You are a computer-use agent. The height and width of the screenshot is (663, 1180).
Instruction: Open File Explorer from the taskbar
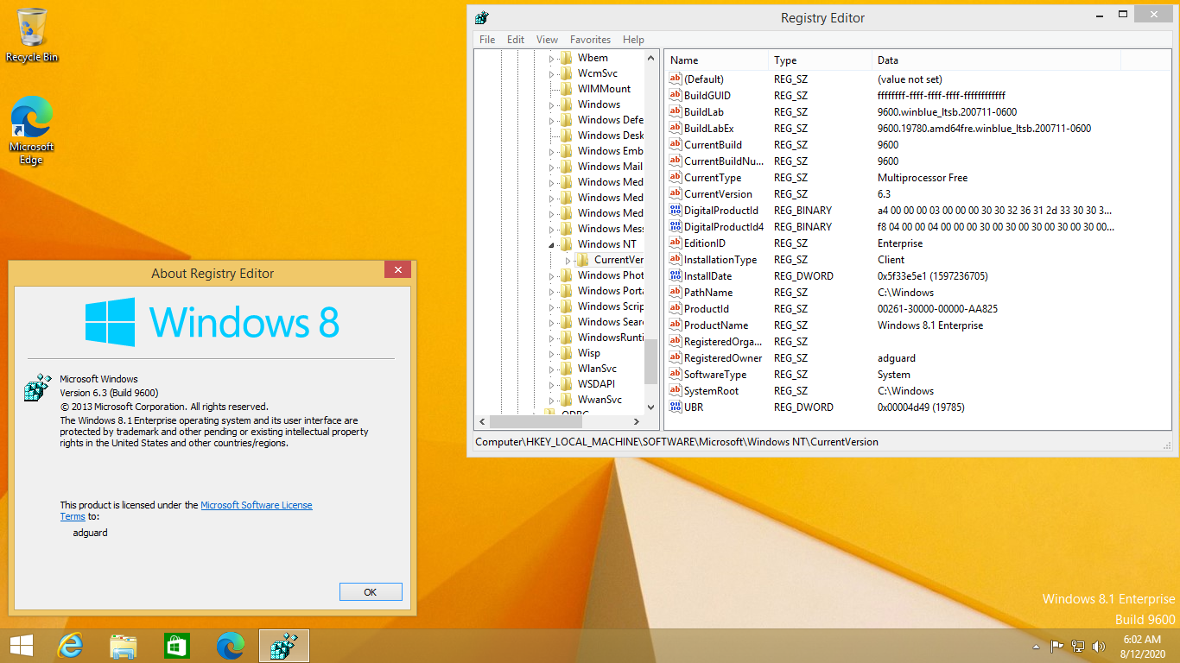coord(124,646)
